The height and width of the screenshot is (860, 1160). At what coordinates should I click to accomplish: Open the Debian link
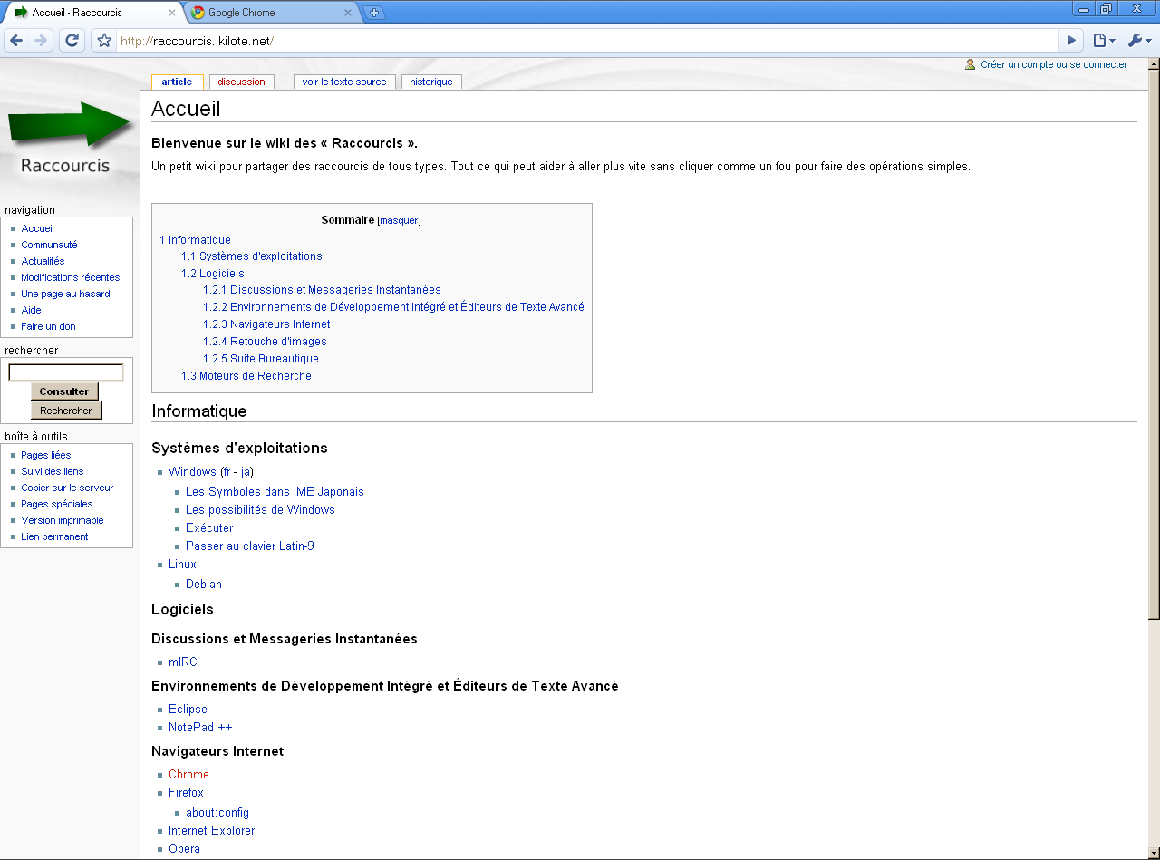point(204,585)
